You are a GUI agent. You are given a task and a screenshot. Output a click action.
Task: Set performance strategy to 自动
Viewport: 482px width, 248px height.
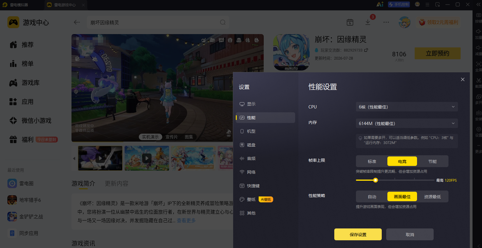[372, 196]
